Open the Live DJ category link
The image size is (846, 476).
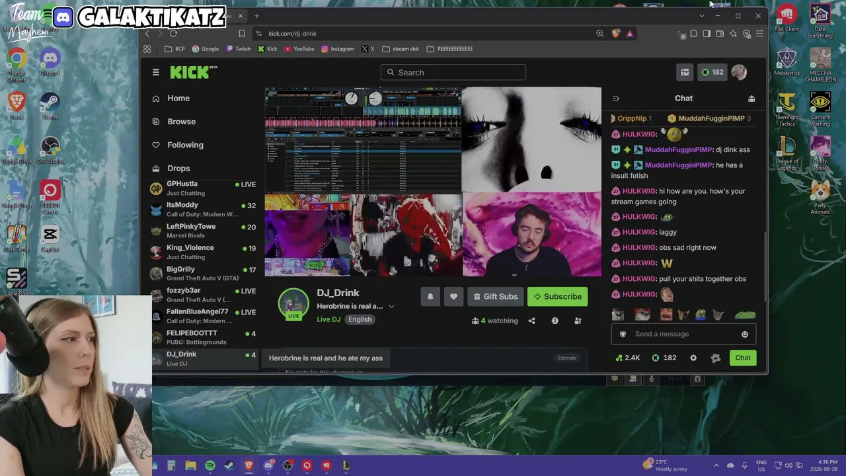coord(328,319)
